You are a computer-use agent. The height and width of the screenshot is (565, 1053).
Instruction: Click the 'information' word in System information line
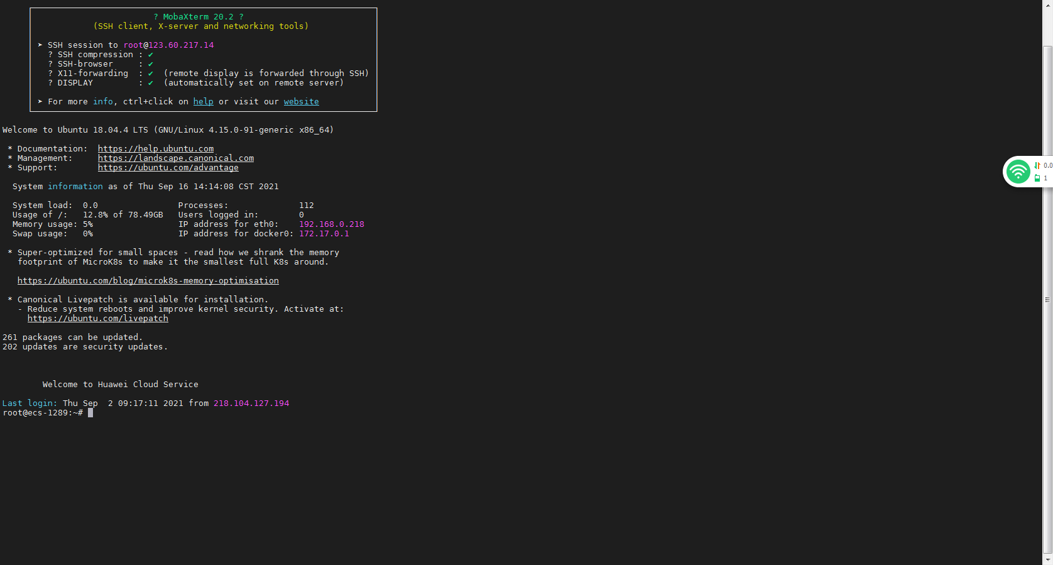75,187
